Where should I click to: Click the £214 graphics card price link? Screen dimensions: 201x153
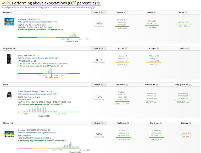click(36, 55)
